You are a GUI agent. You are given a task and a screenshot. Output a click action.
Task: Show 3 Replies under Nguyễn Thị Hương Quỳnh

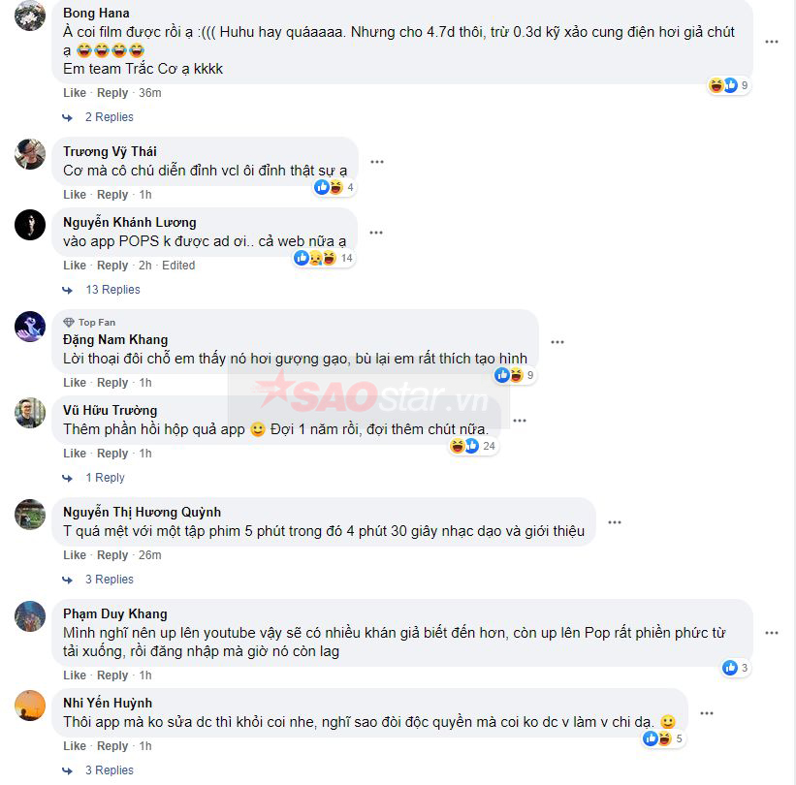(109, 580)
